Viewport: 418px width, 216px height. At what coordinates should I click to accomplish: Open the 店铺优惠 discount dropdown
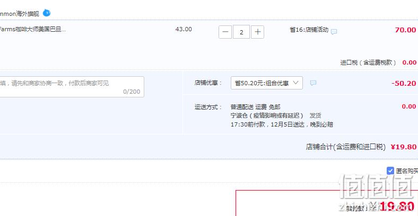[267, 83]
